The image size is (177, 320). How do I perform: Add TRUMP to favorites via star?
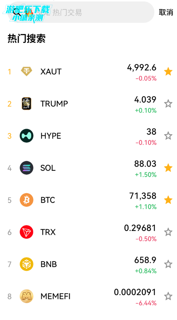(x=168, y=104)
